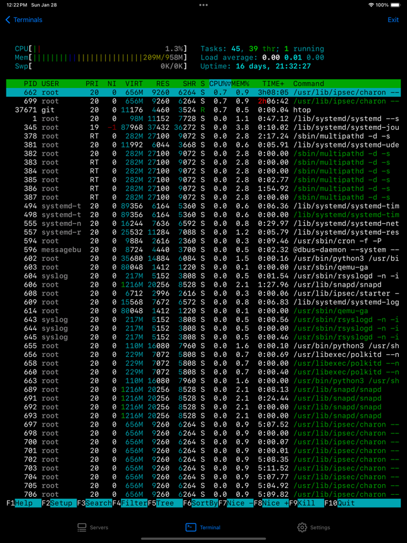
Task: Click F7 Nice - in htop footer
Action: click(x=236, y=503)
